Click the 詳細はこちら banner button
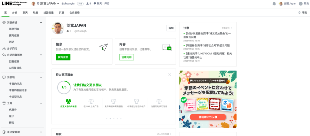 (208, 117)
